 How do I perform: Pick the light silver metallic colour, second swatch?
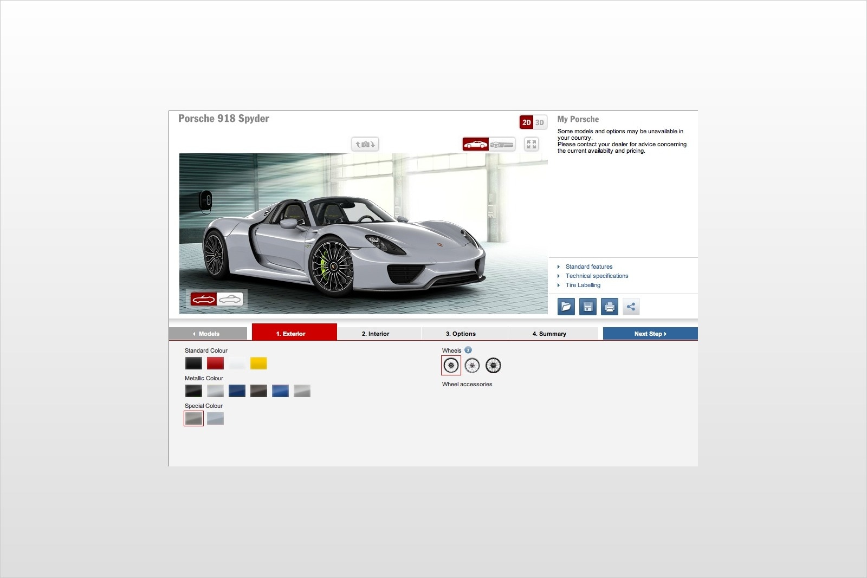click(x=215, y=391)
